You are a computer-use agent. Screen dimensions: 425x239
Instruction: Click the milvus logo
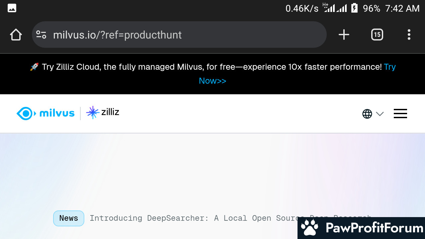(45, 114)
